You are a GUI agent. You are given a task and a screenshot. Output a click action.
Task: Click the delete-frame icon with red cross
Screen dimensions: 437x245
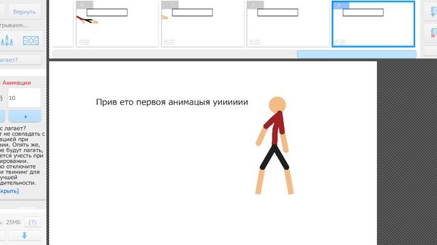[x=433, y=33]
